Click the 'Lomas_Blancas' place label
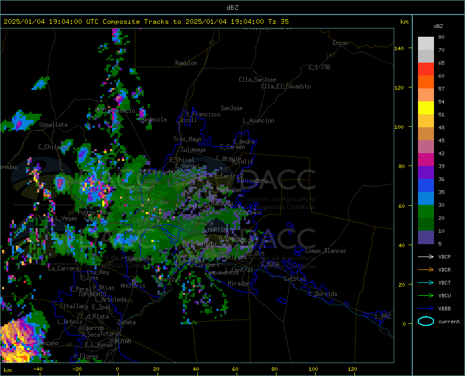 click(326, 251)
